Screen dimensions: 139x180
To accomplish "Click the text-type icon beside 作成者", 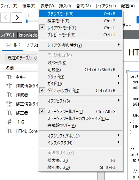I will pos(9,95).
